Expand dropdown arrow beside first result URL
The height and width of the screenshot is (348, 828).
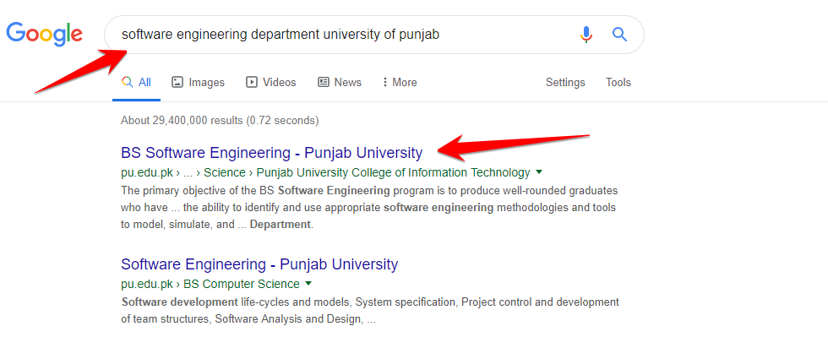click(539, 172)
